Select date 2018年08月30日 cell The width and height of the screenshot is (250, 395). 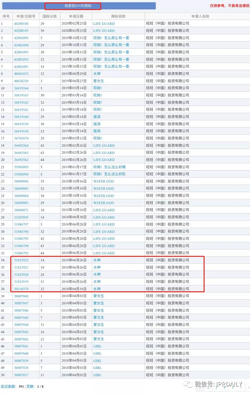(74, 217)
